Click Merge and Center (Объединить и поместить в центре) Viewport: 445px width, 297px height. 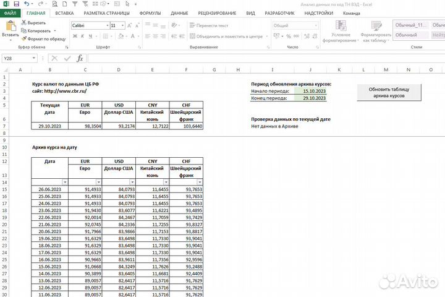[x=226, y=37]
